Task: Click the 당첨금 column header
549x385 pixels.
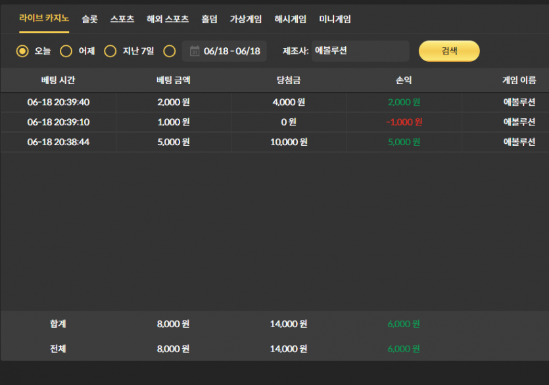Action: tap(289, 80)
